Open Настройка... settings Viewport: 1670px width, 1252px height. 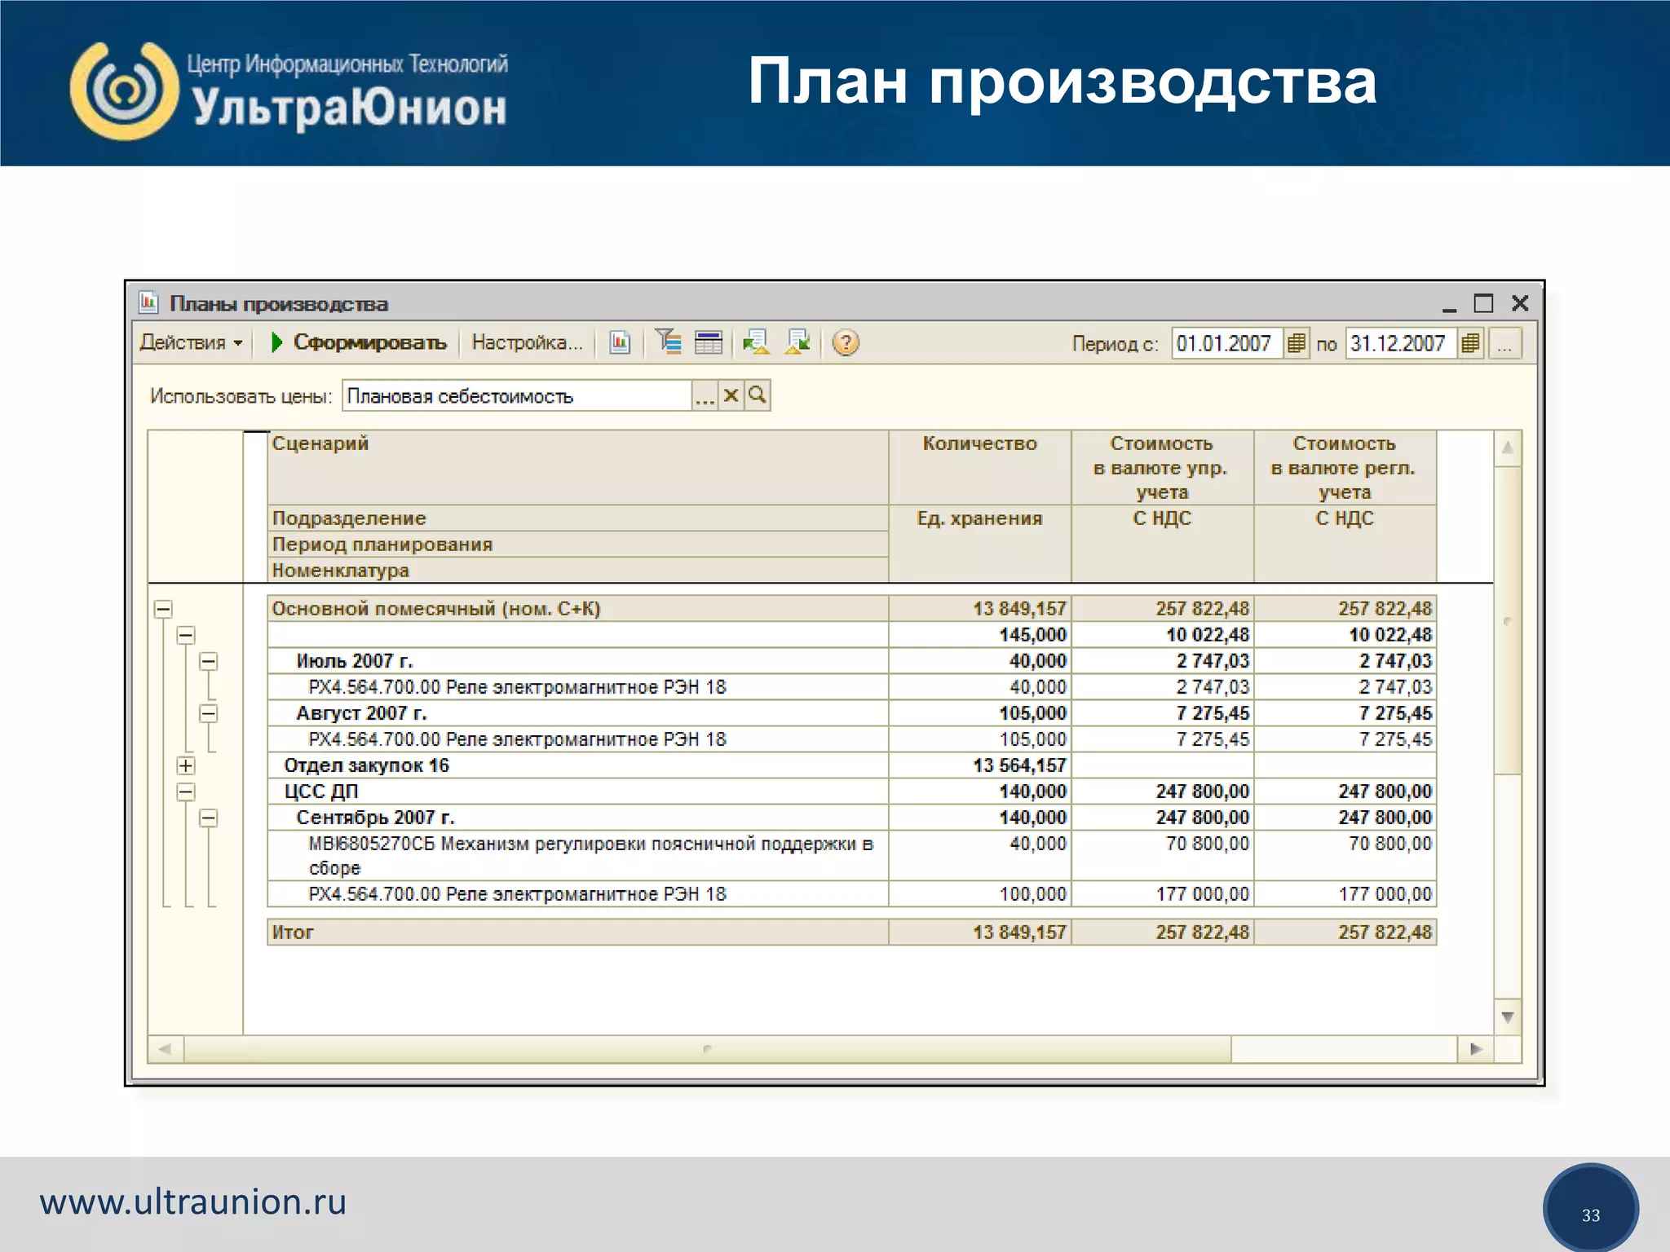[x=528, y=342]
